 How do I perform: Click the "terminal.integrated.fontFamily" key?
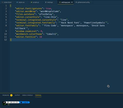coord(36,23)
